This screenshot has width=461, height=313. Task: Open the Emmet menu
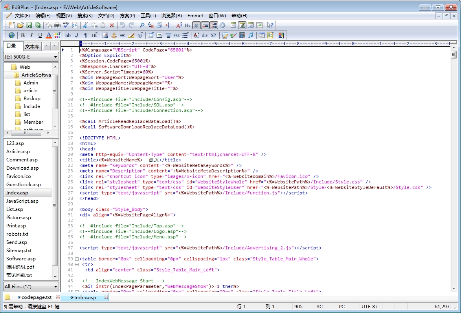(195, 16)
